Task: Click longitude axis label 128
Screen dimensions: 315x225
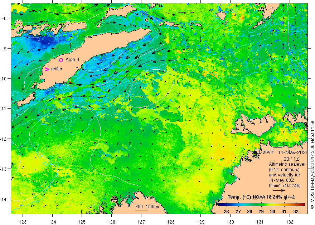Action: (171, 222)
